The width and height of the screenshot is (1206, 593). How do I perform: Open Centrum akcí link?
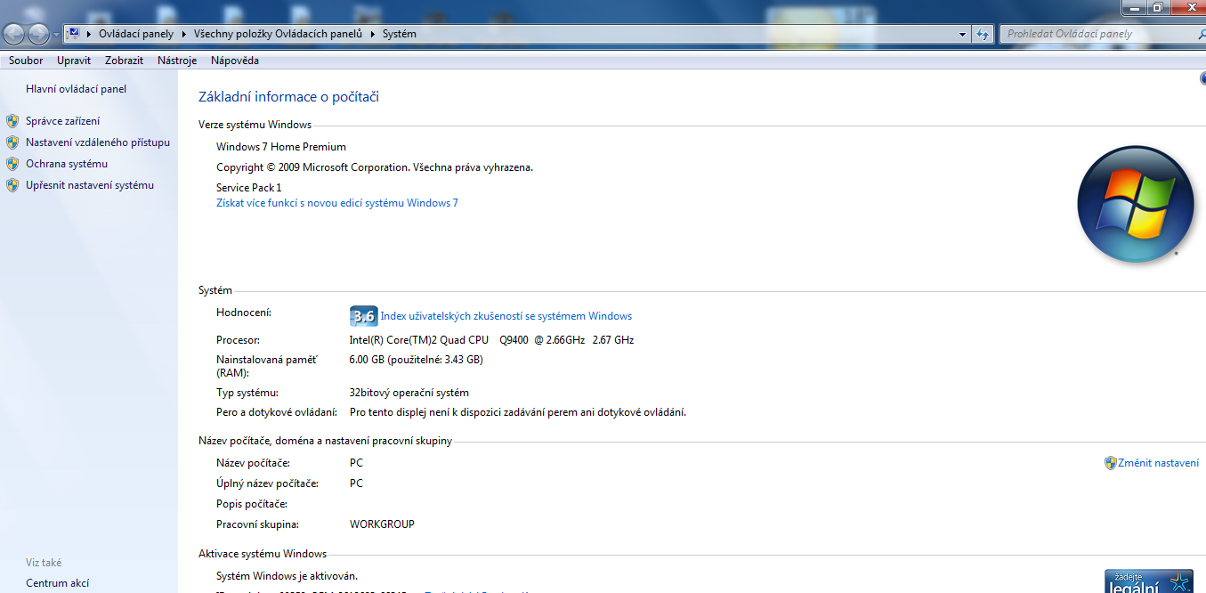click(57, 584)
